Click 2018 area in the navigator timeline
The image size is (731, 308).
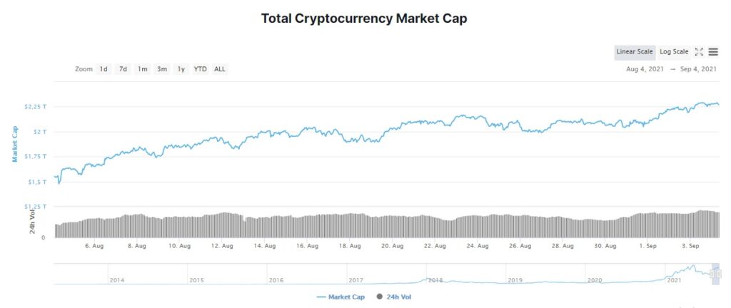coord(435,280)
